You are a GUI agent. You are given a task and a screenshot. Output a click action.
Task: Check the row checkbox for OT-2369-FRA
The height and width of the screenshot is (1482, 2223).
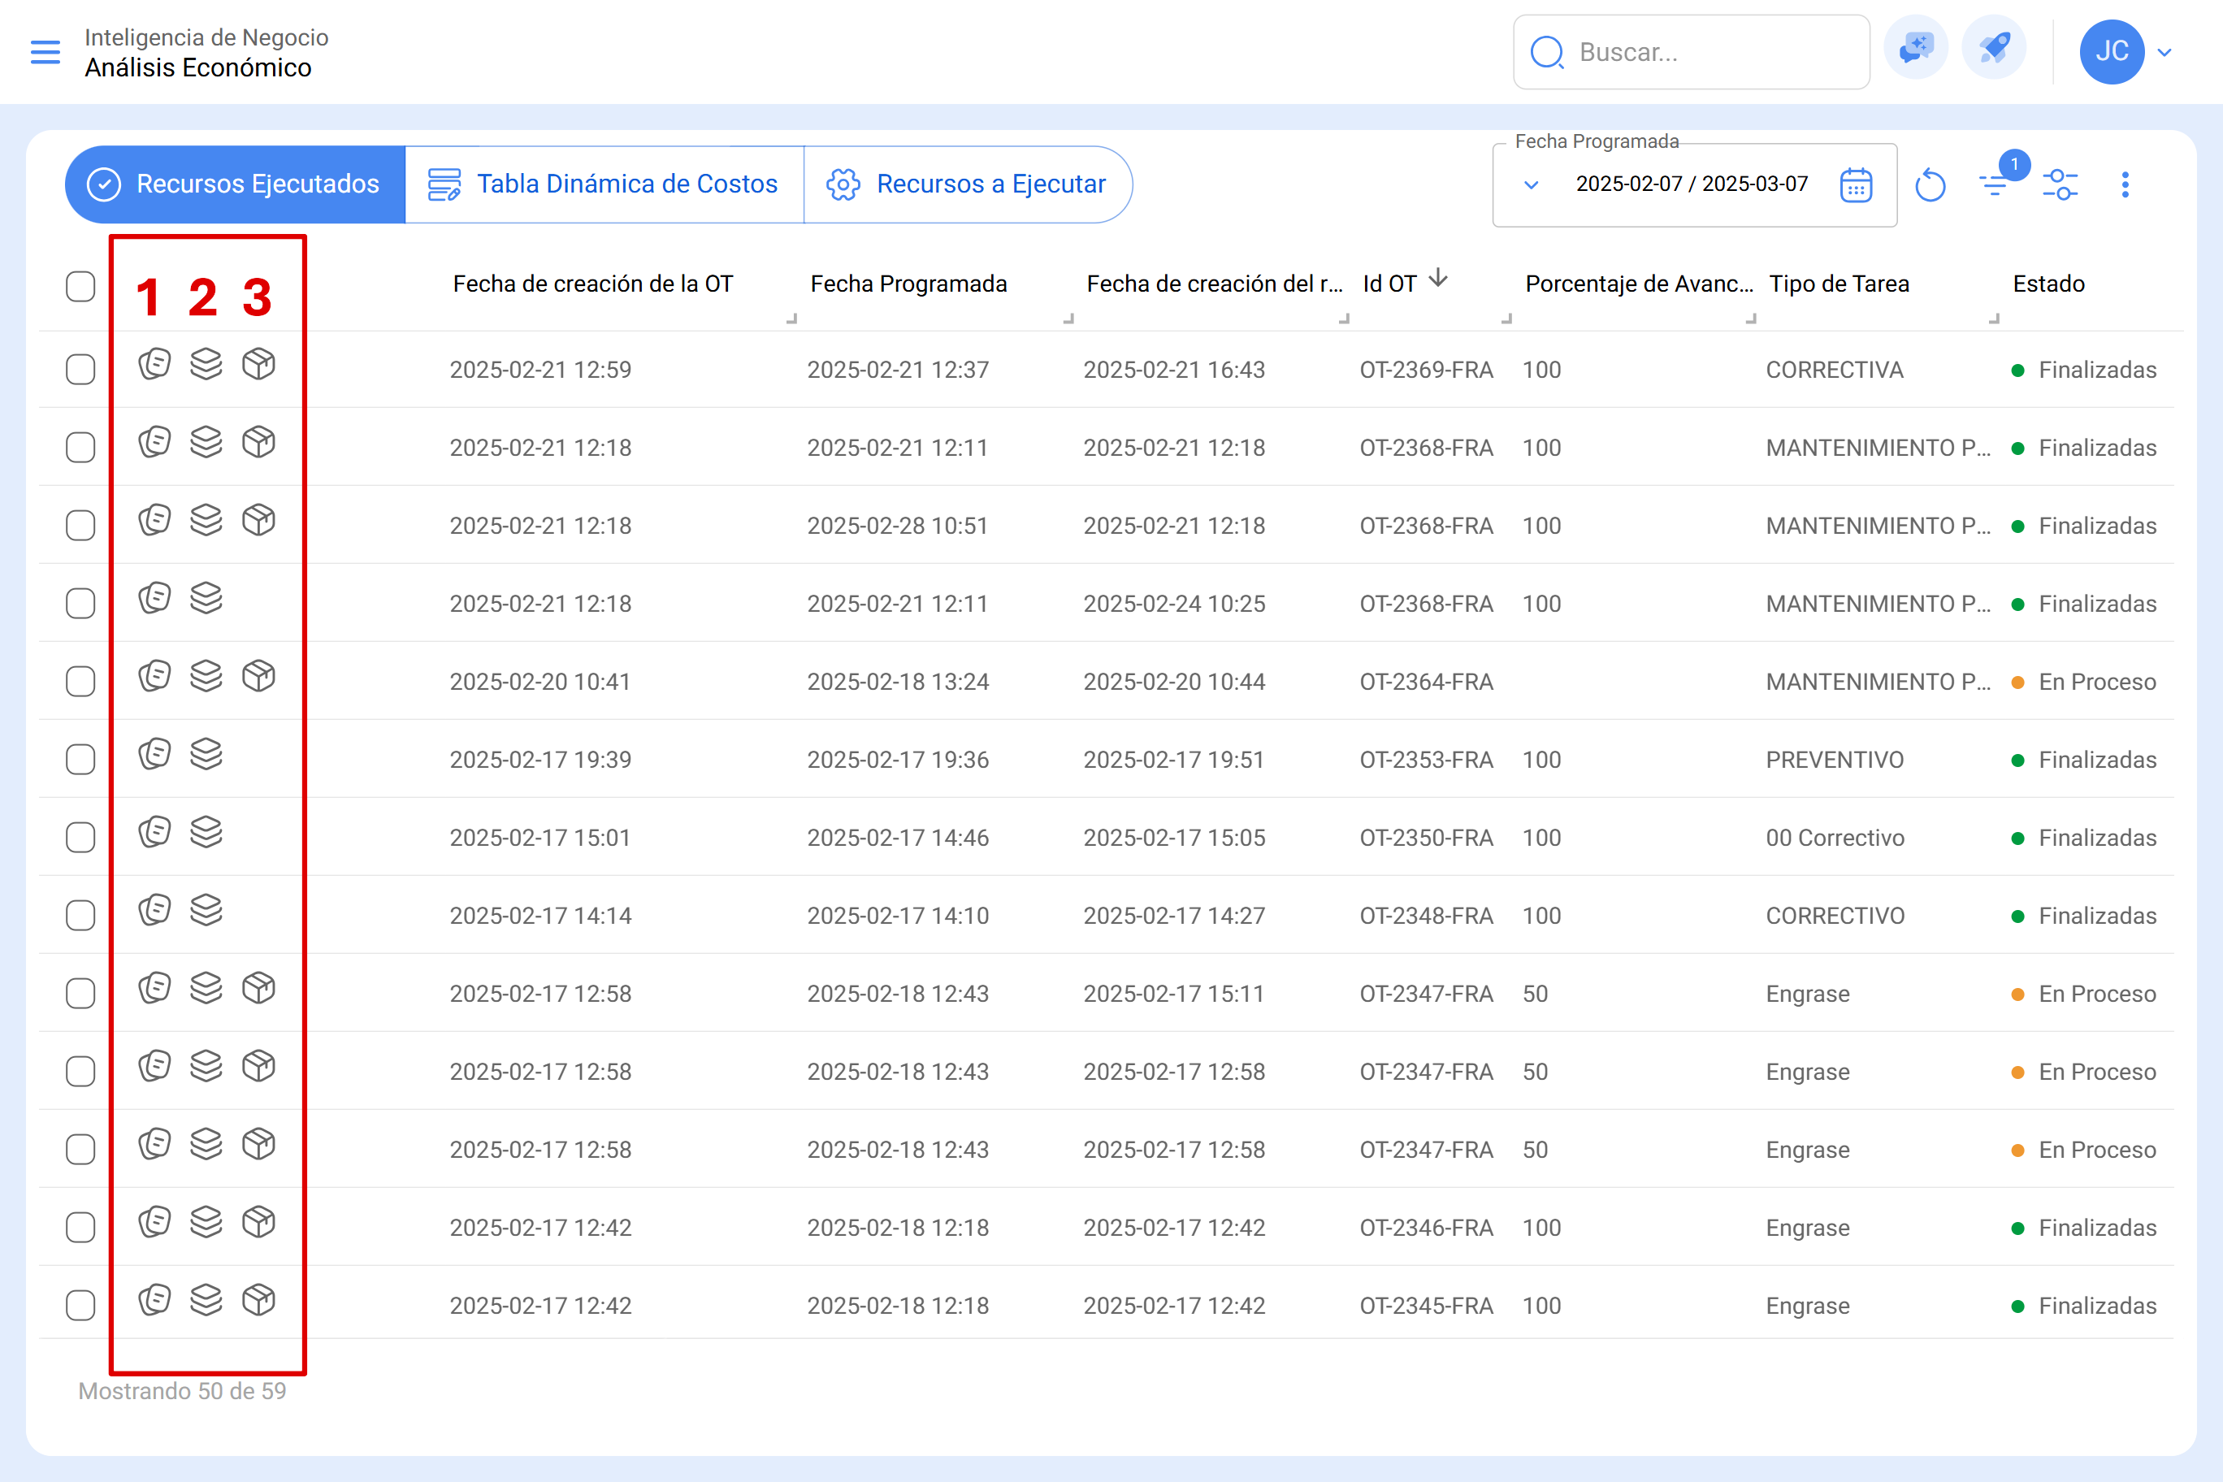pyautogui.click(x=80, y=369)
